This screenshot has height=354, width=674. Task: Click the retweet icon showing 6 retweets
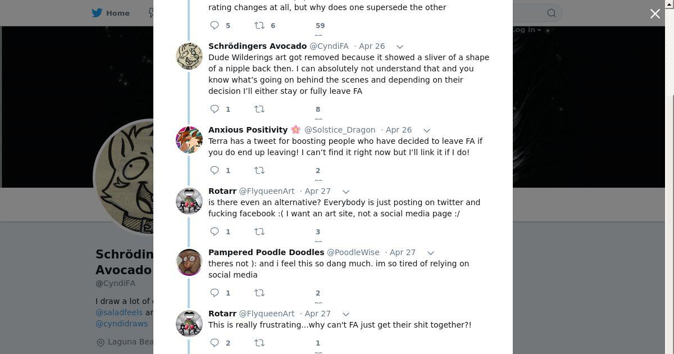coord(259,25)
